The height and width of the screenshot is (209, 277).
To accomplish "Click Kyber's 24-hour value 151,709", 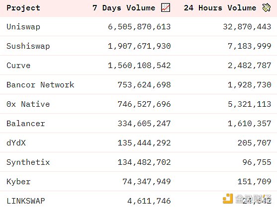I will (254, 182).
